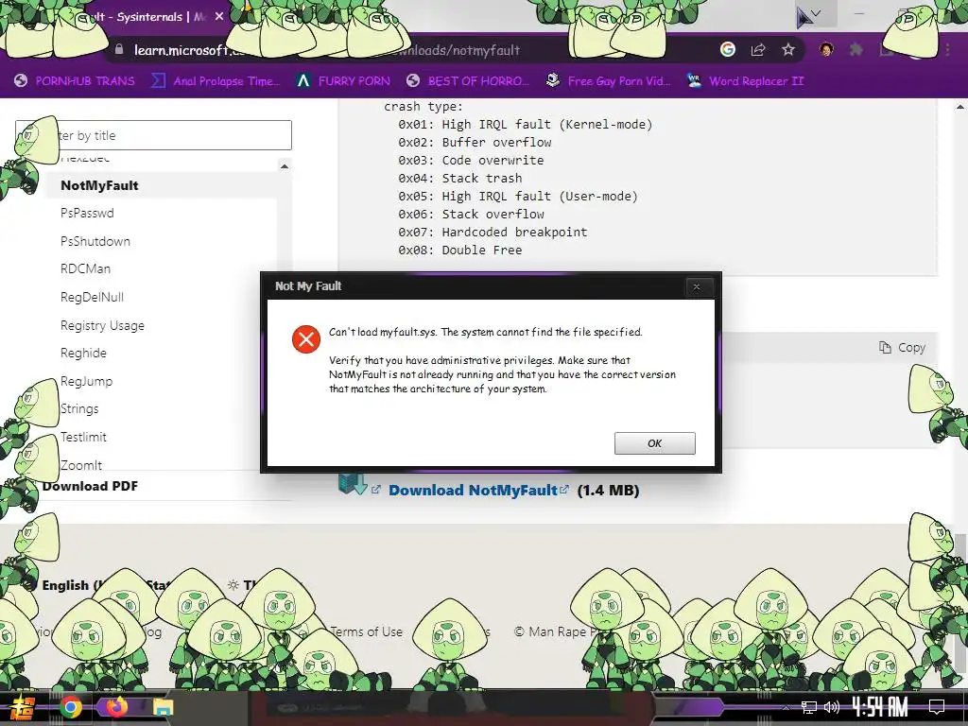Bookmark this page with the star icon
Image resolution: width=968 pixels, height=726 pixels.
tap(788, 49)
